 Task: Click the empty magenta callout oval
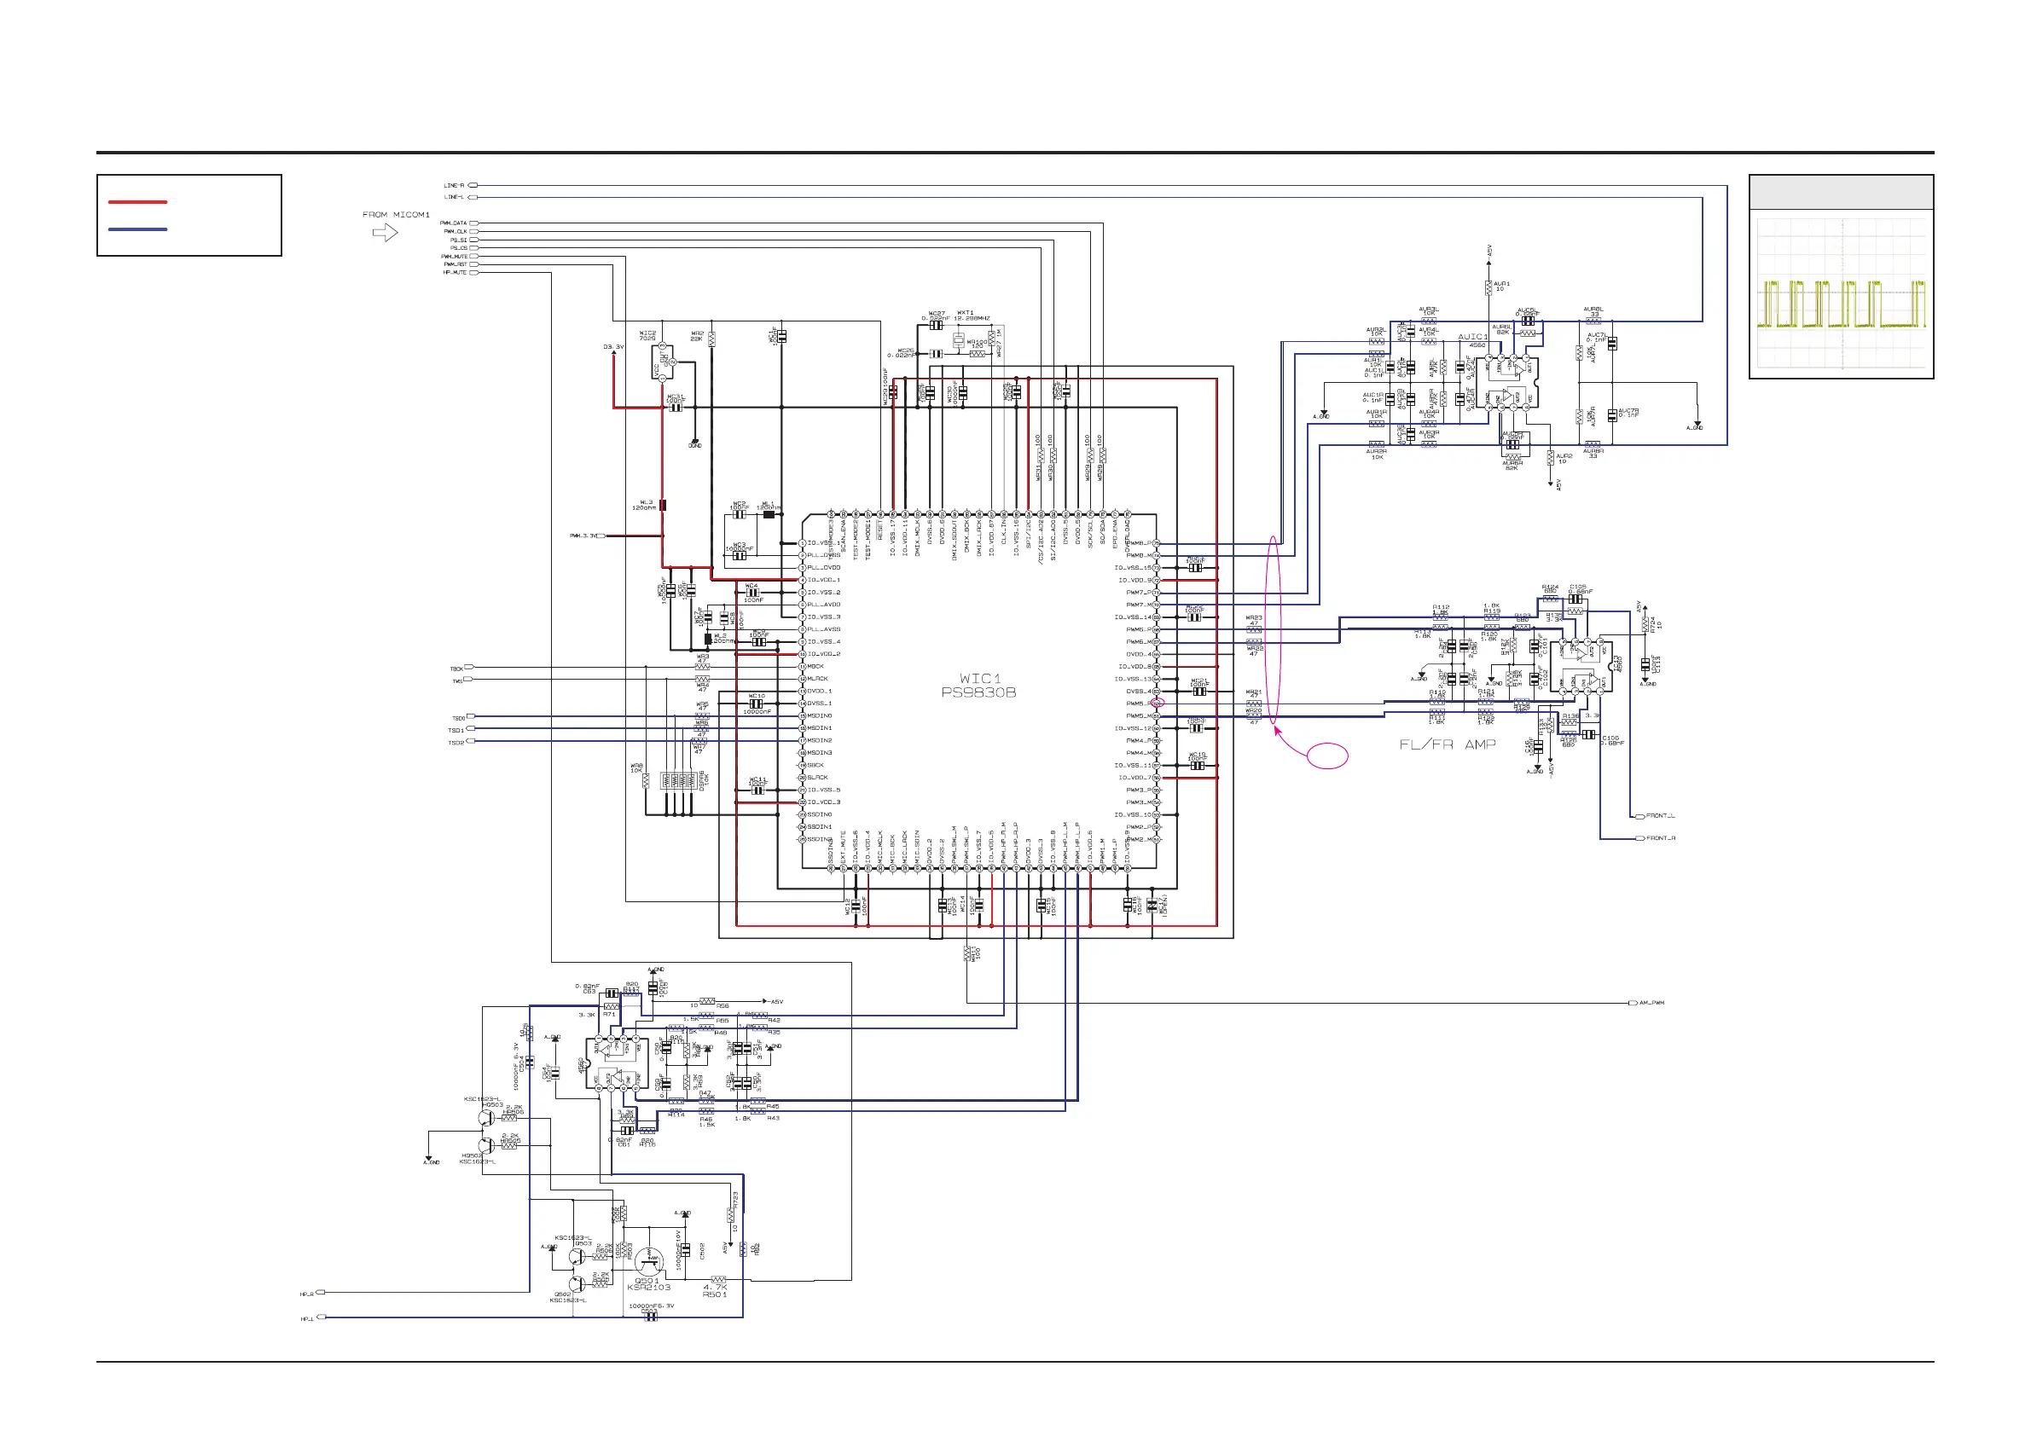(1327, 756)
